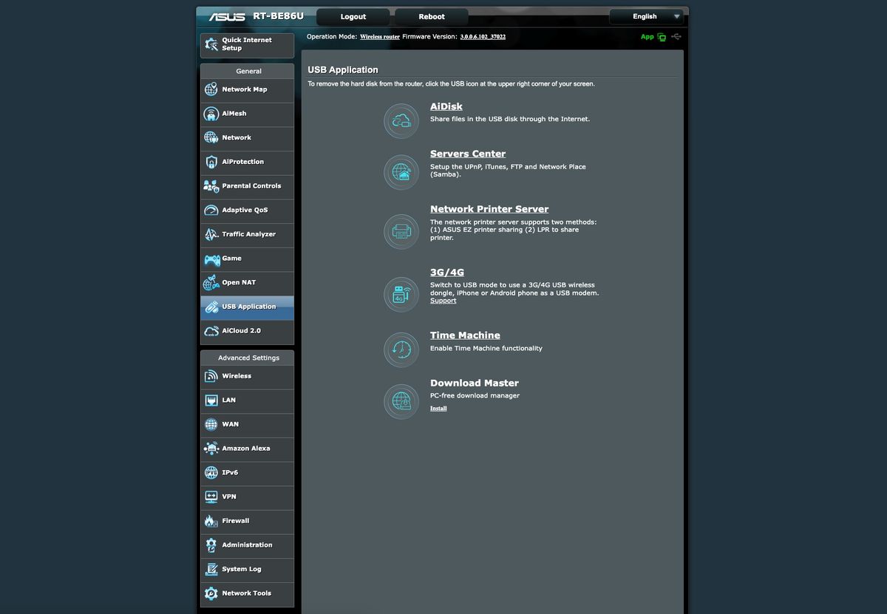Select the Firewall menu entry

(247, 521)
